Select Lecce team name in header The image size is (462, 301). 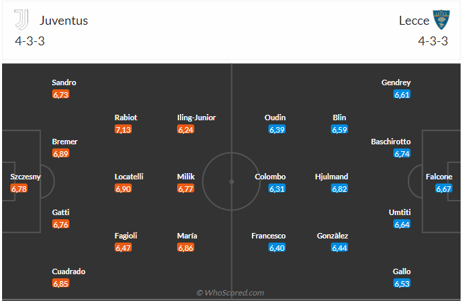414,21
